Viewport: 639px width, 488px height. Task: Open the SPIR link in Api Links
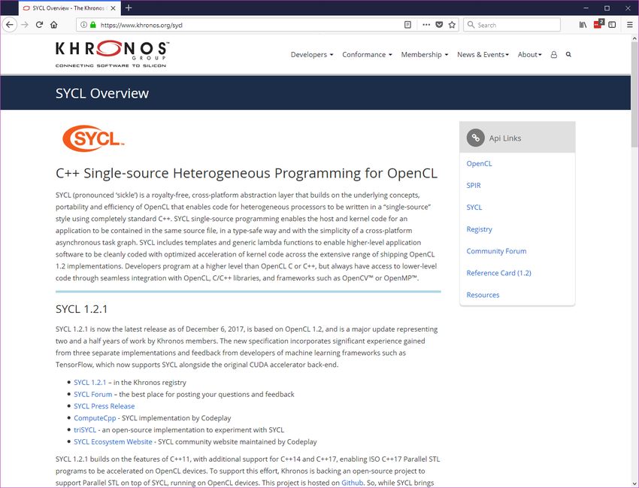coord(474,186)
